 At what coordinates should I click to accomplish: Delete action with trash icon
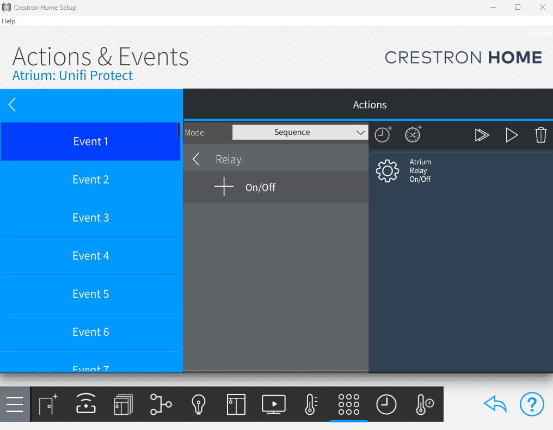click(x=540, y=135)
